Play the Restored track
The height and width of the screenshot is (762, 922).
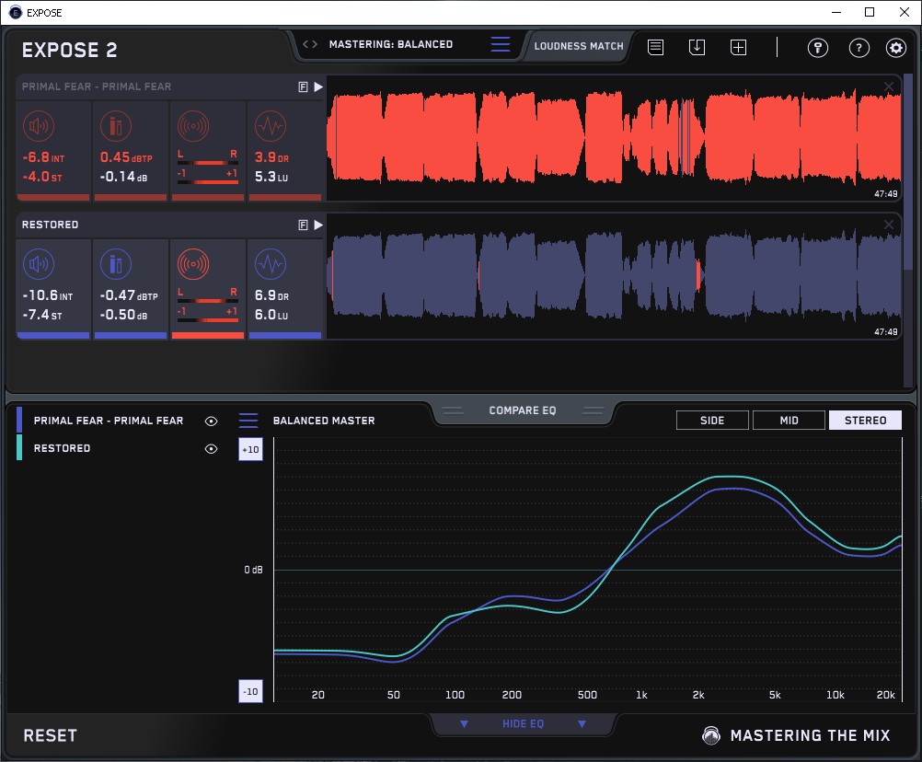(x=318, y=225)
